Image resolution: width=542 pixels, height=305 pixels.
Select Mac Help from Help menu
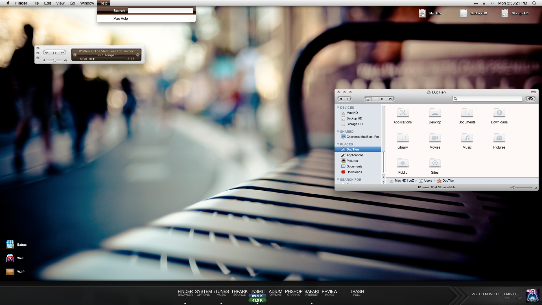coord(121,18)
